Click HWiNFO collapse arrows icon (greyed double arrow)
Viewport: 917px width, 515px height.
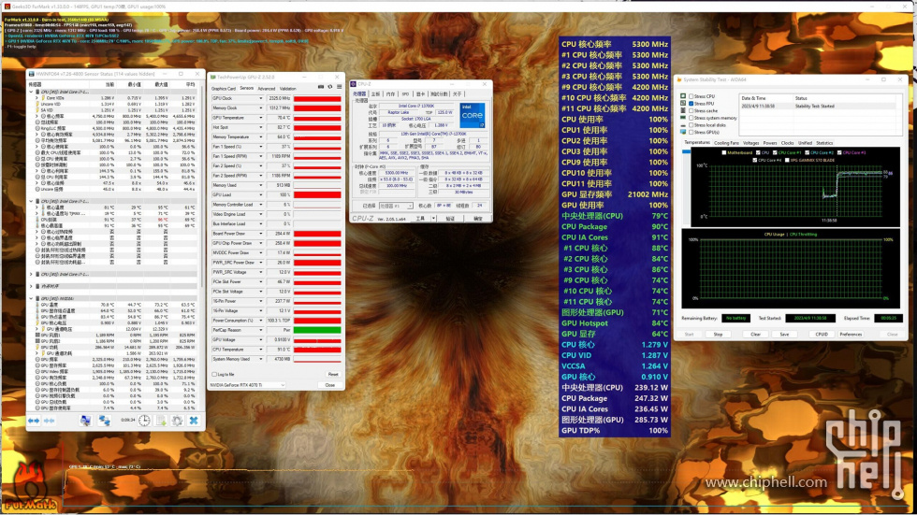coord(49,421)
